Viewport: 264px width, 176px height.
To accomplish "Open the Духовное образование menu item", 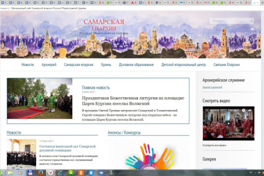I will point(136,65).
